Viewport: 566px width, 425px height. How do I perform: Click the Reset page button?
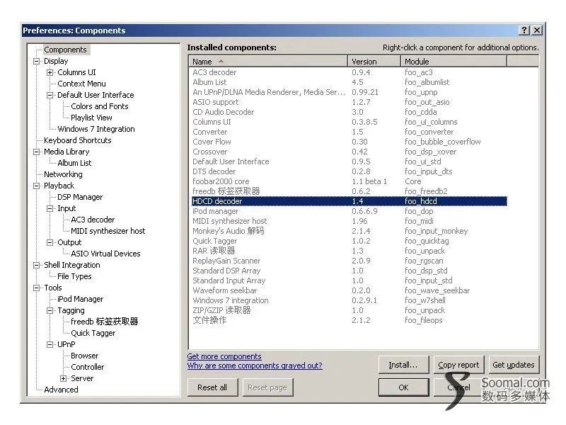click(x=267, y=387)
